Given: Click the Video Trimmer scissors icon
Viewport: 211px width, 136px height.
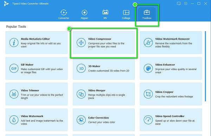Looking at the screenshot, I should (14, 94).
